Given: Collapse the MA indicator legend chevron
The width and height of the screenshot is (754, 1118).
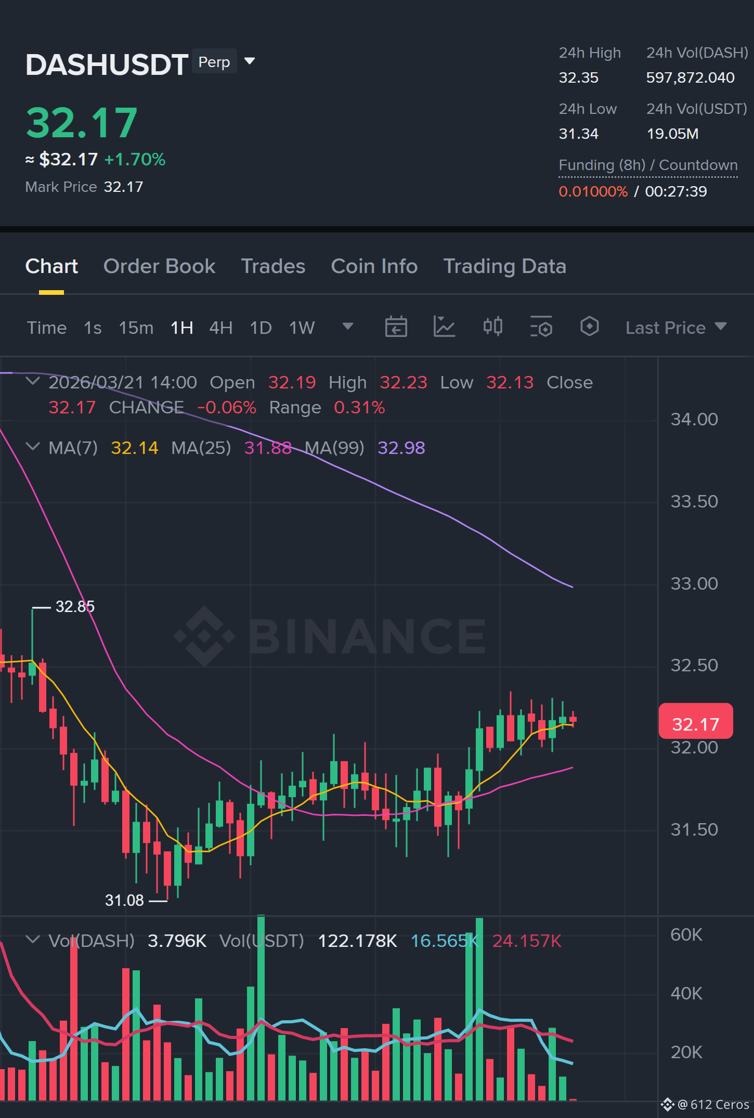Looking at the screenshot, I should point(33,447).
